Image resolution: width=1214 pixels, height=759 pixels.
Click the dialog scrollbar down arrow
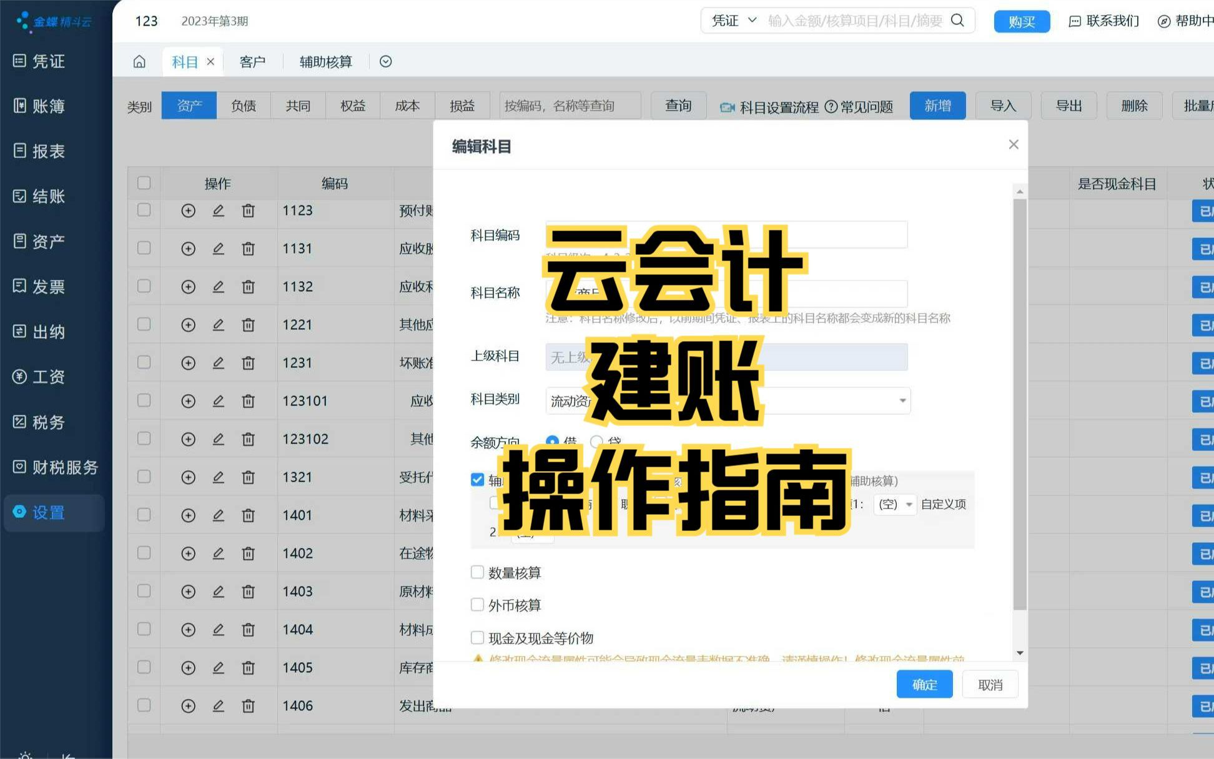[1020, 653]
